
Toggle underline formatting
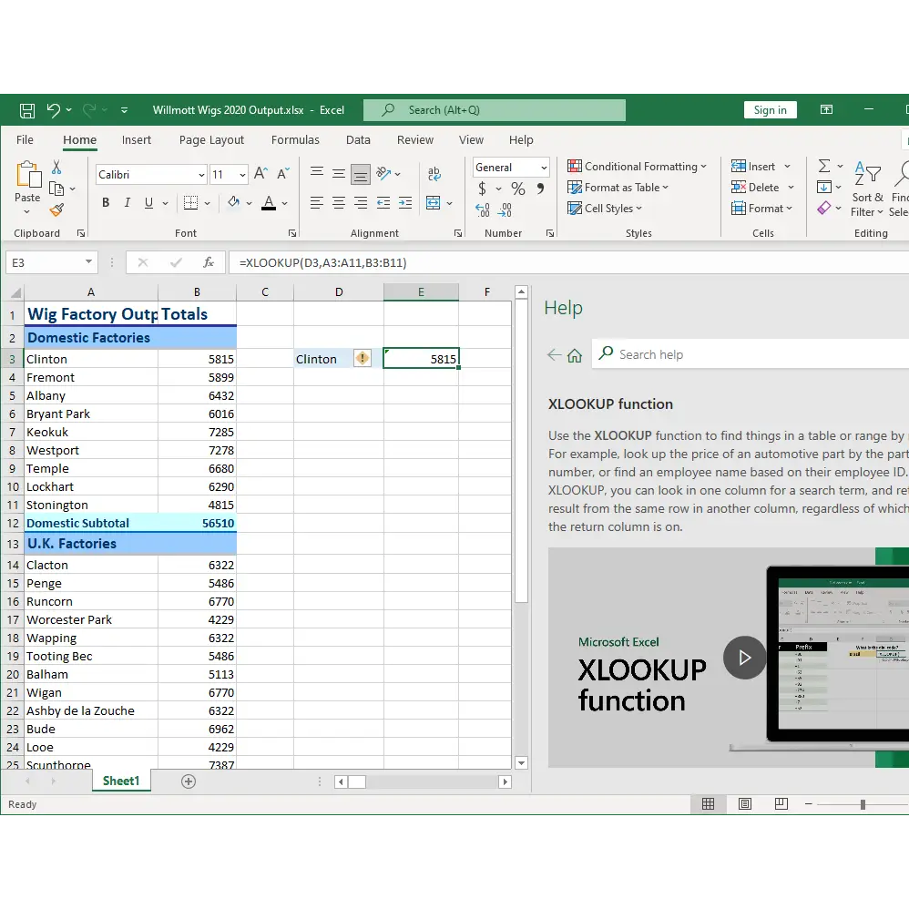[147, 202]
